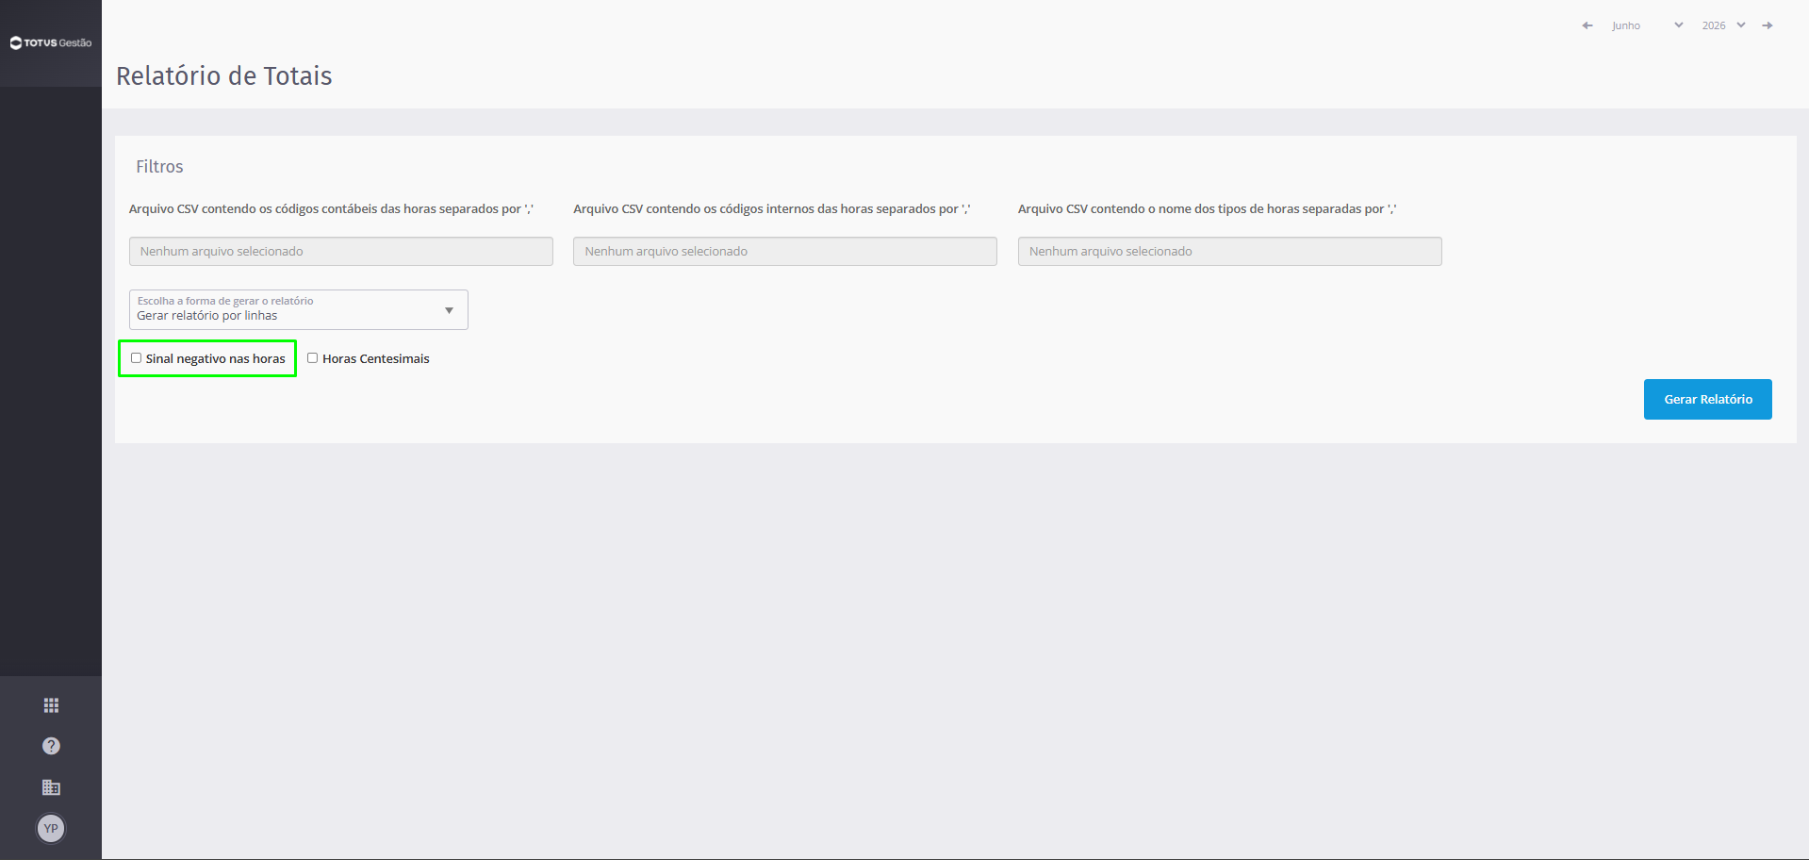Click the Gerar Relatório button
1809x860 pixels.
(1708, 399)
